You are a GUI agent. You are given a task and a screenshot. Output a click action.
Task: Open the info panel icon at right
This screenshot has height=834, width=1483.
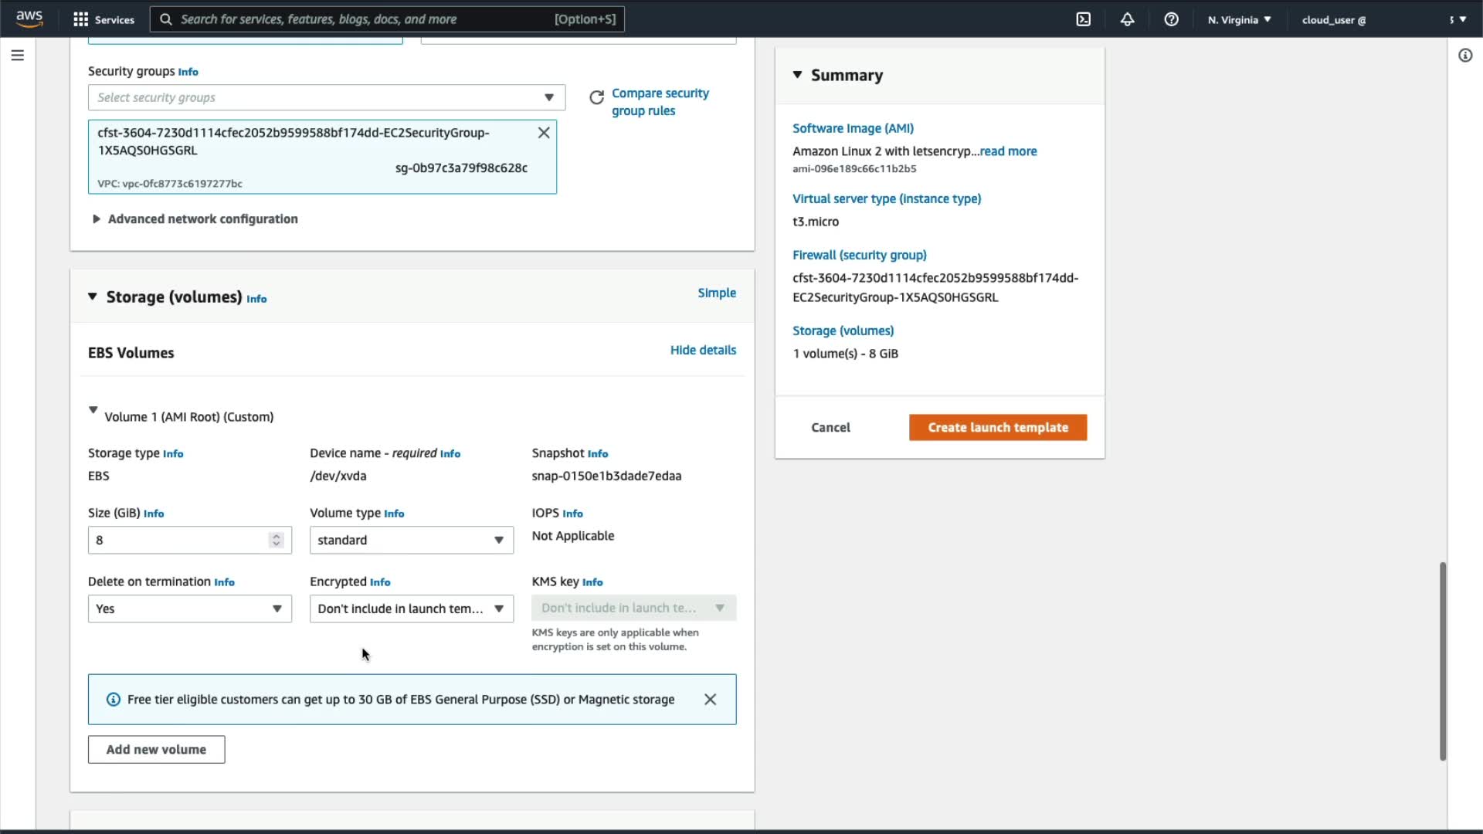(x=1464, y=56)
